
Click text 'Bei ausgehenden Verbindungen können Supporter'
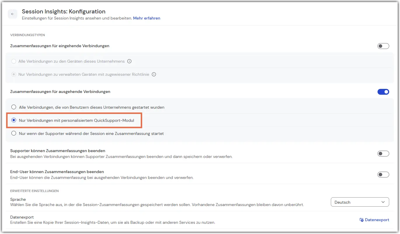tap(121, 156)
